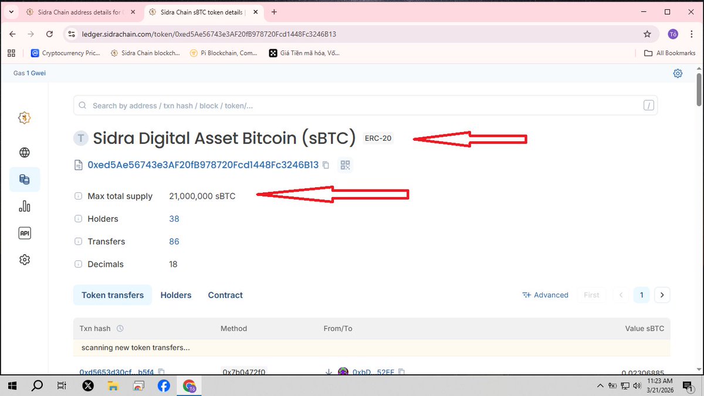Open the All Bookmarks folder
The width and height of the screenshot is (704, 396).
tap(669, 53)
